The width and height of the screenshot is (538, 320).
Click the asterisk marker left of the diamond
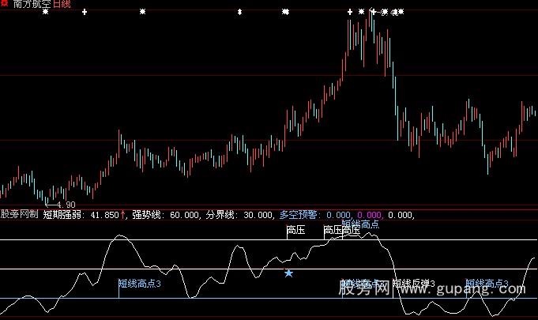142,12
